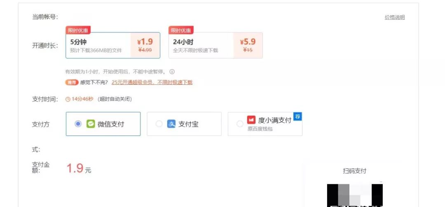Click the 支付宝 payment option box
This screenshot has height=207, width=445.
tap(184, 124)
